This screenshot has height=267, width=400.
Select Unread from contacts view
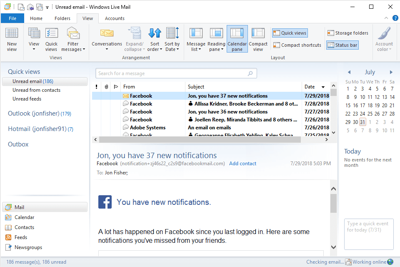(36, 90)
